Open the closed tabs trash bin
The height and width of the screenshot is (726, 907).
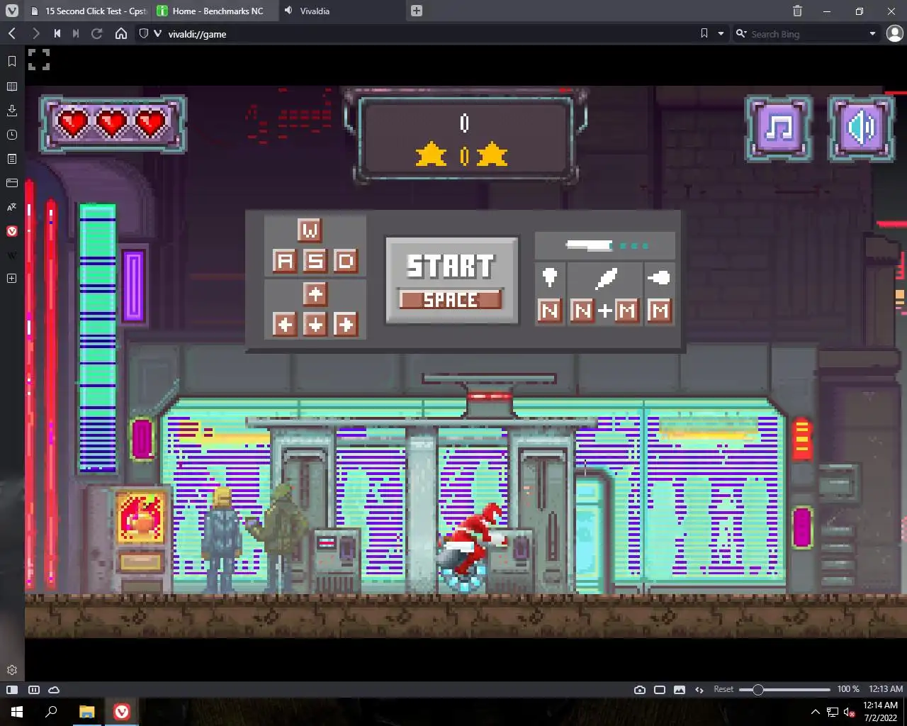pos(797,11)
